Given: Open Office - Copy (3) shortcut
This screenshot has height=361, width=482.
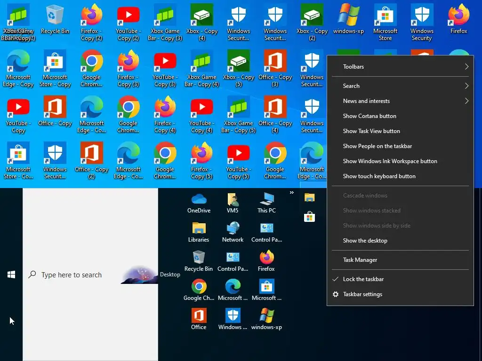Looking at the screenshot, I should [275, 68].
